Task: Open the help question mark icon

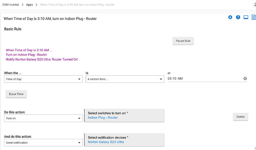Action: [x=238, y=17]
